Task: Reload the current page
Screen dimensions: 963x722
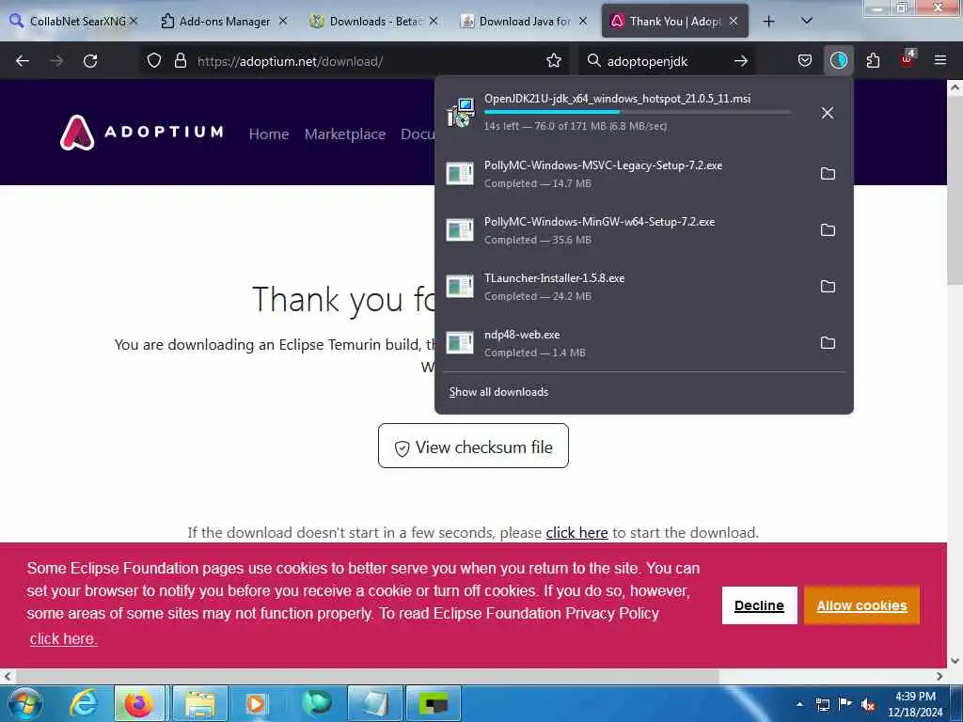Action: [90, 61]
